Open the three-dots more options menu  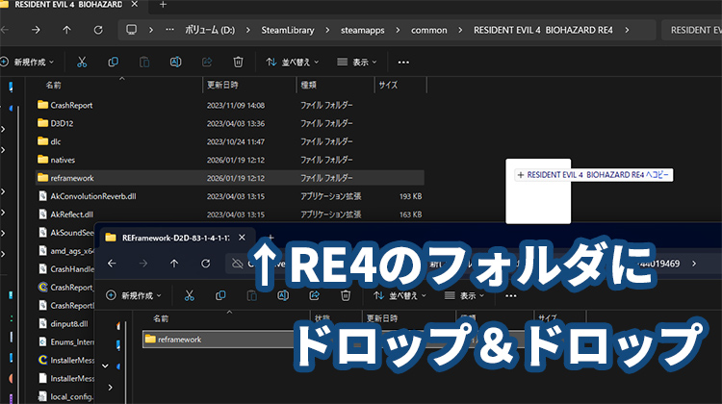403,62
